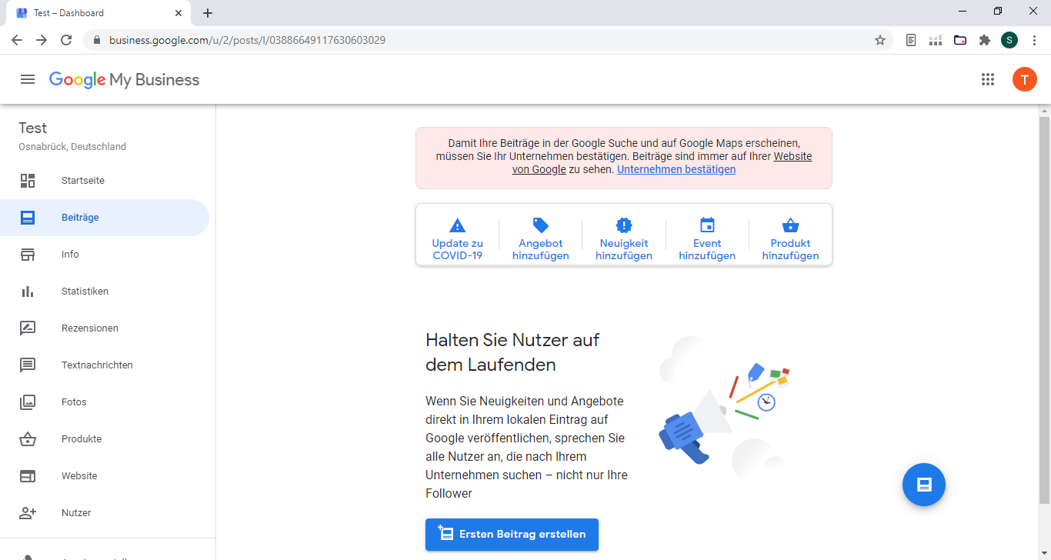Image resolution: width=1051 pixels, height=560 pixels.
Task: Click the Startseite dashboard icon
Action: click(28, 181)
